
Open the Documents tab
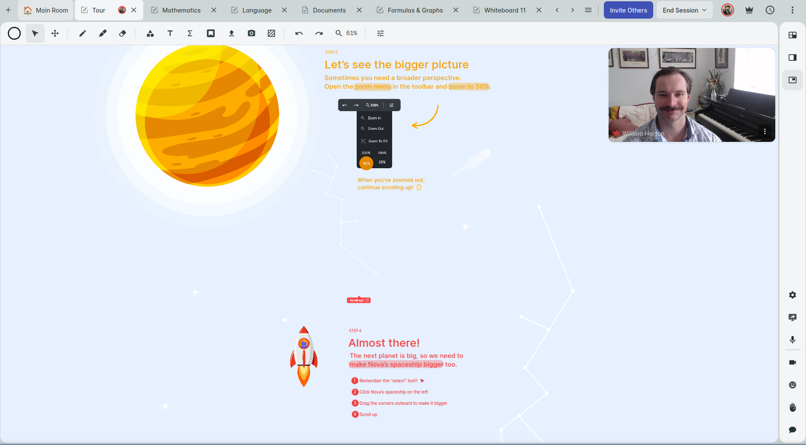point(329,10)
